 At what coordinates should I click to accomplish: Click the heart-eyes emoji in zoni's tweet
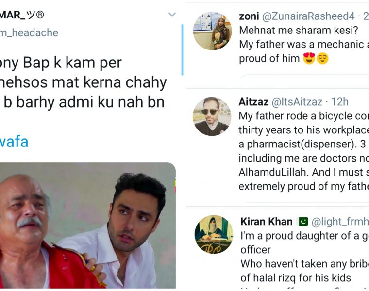[x=309, y=58]
